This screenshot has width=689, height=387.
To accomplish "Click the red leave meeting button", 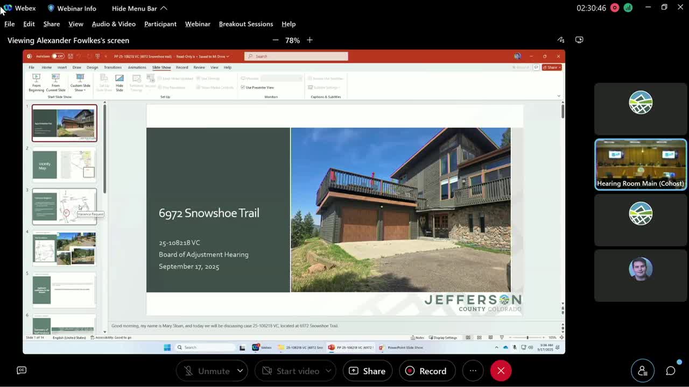I will tap(501, 371).
